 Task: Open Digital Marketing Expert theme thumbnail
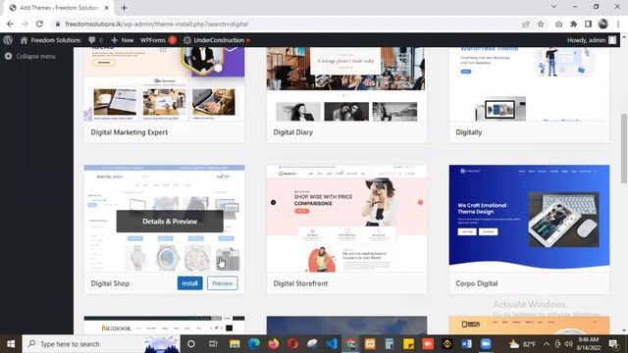click(x=164, y=84)
